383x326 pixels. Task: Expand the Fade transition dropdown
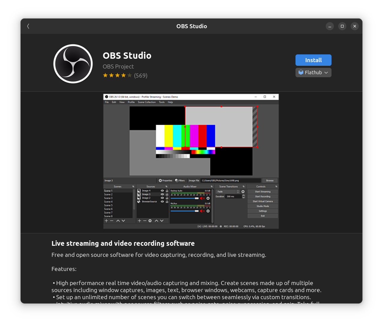pos(238,192)
